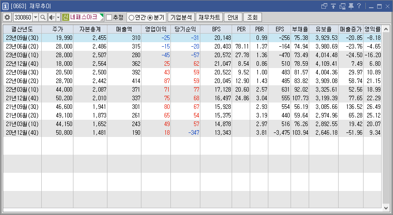Click the green 신 badge icon
This screenshot has width=393, height=215.
pyautogui.click(x=65, y=17)
